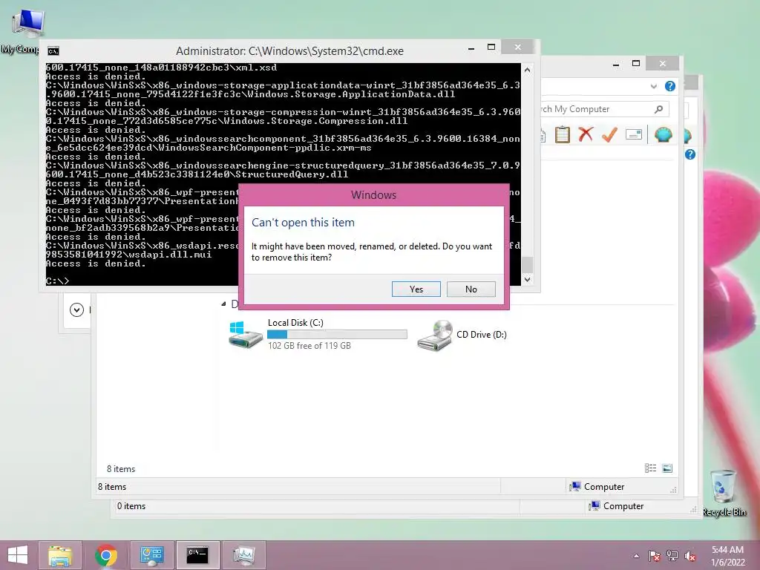Open the Paste clipboard icon in Explorer ribbon

(x=563, y=134)
